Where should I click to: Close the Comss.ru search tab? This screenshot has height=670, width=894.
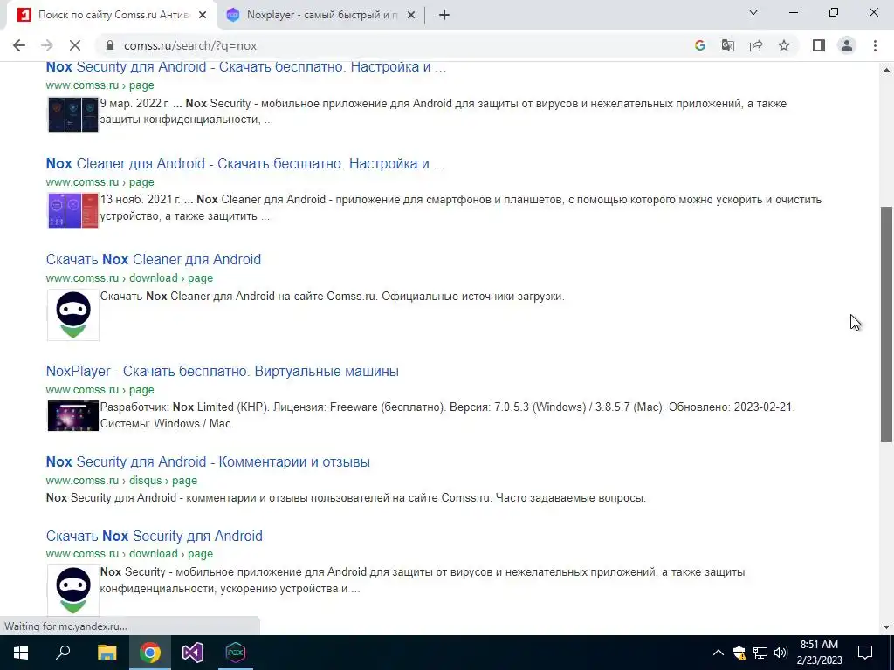(x=203, y=15)
